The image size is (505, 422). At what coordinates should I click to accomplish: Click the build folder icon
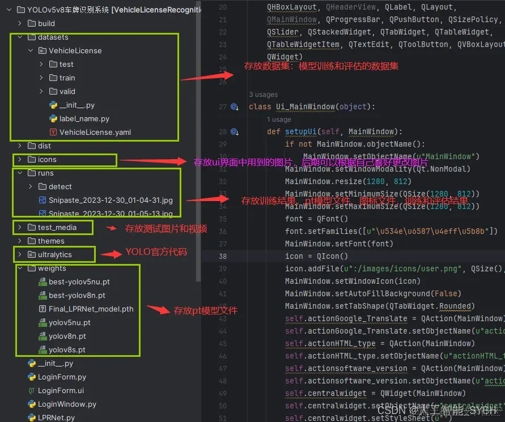point(32,23)
